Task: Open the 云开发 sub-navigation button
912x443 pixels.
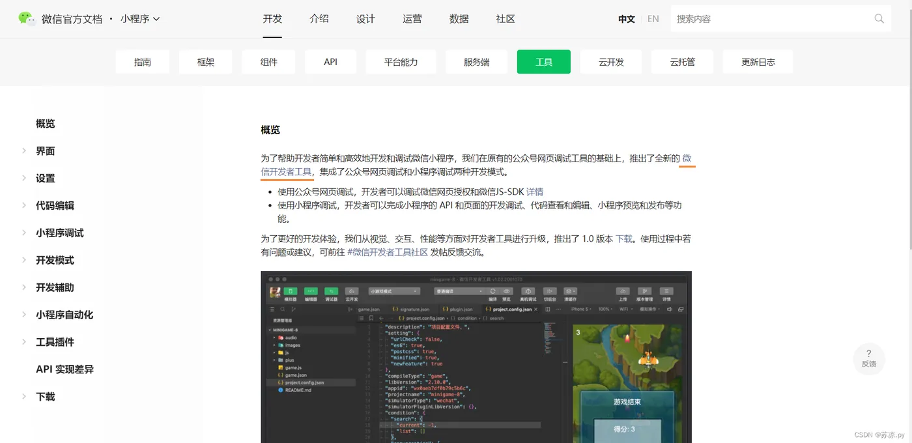Action: point(611,62)
